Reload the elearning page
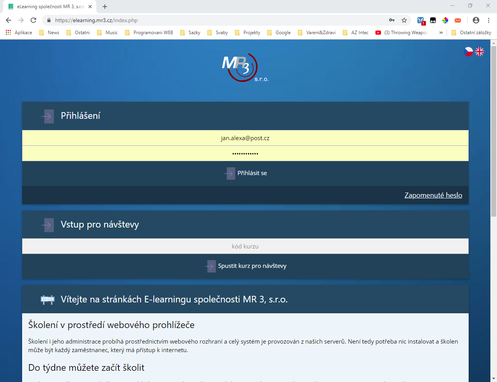Image resolution: width=497 pixels, height=382 pixels. [x=33, y=20]
